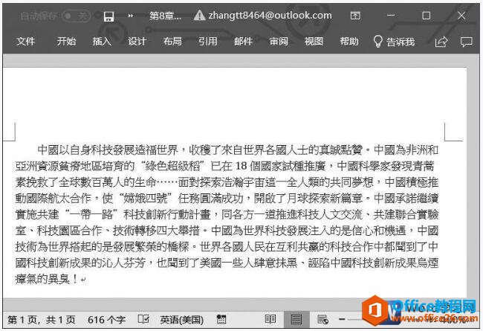The image size is (483, 331).
Task: Toggle the AutoSave switch
Action: [75, 15]
